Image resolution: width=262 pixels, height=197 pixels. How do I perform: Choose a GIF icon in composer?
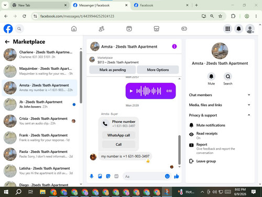(x=116, y=176)
